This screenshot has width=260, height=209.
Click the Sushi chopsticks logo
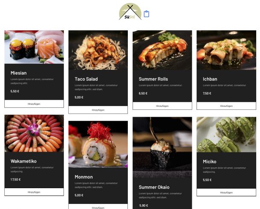click(130, 11)
